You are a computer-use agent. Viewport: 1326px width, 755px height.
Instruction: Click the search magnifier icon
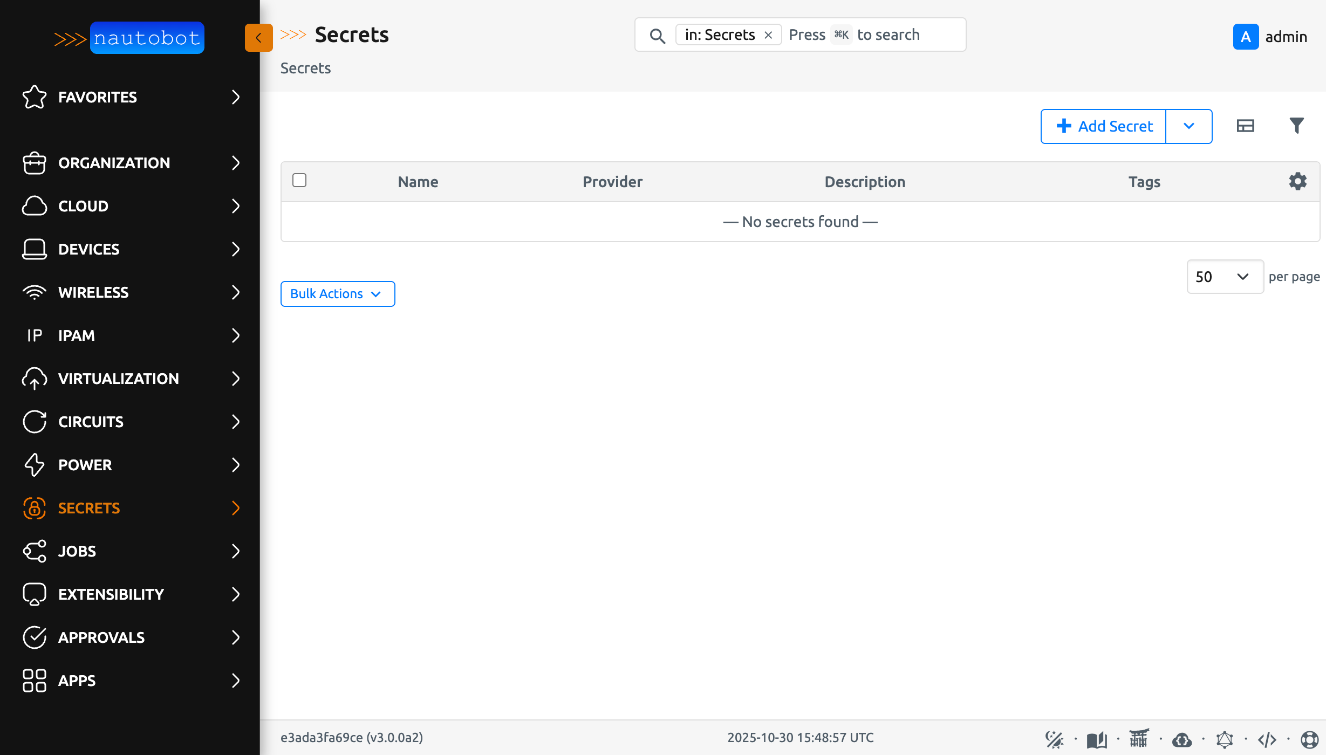click(658, 36)
